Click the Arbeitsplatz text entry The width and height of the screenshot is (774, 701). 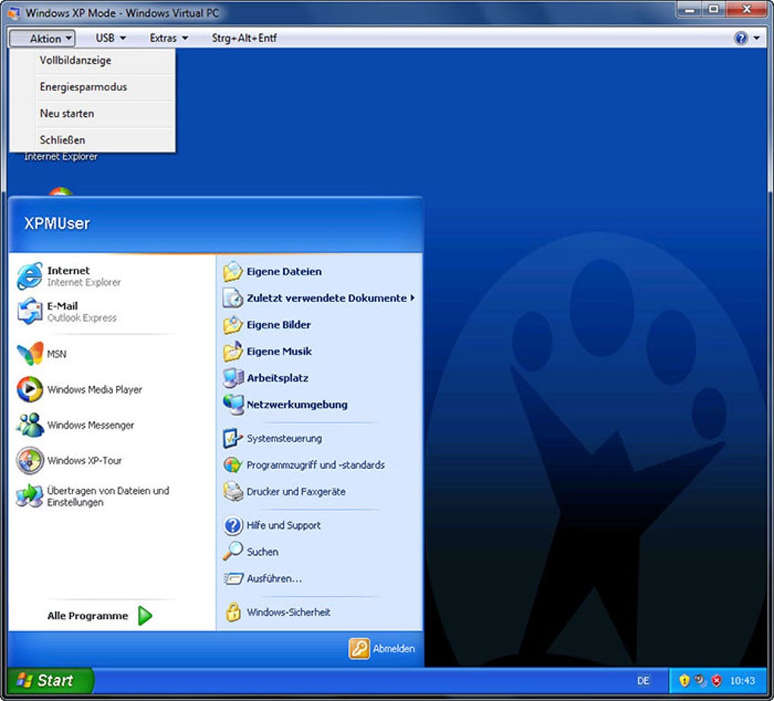[x=278, y=378]
